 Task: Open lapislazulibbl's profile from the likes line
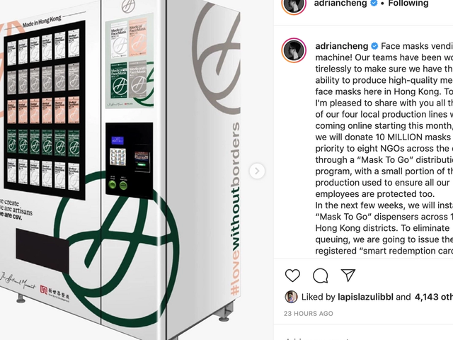point(365,297)
